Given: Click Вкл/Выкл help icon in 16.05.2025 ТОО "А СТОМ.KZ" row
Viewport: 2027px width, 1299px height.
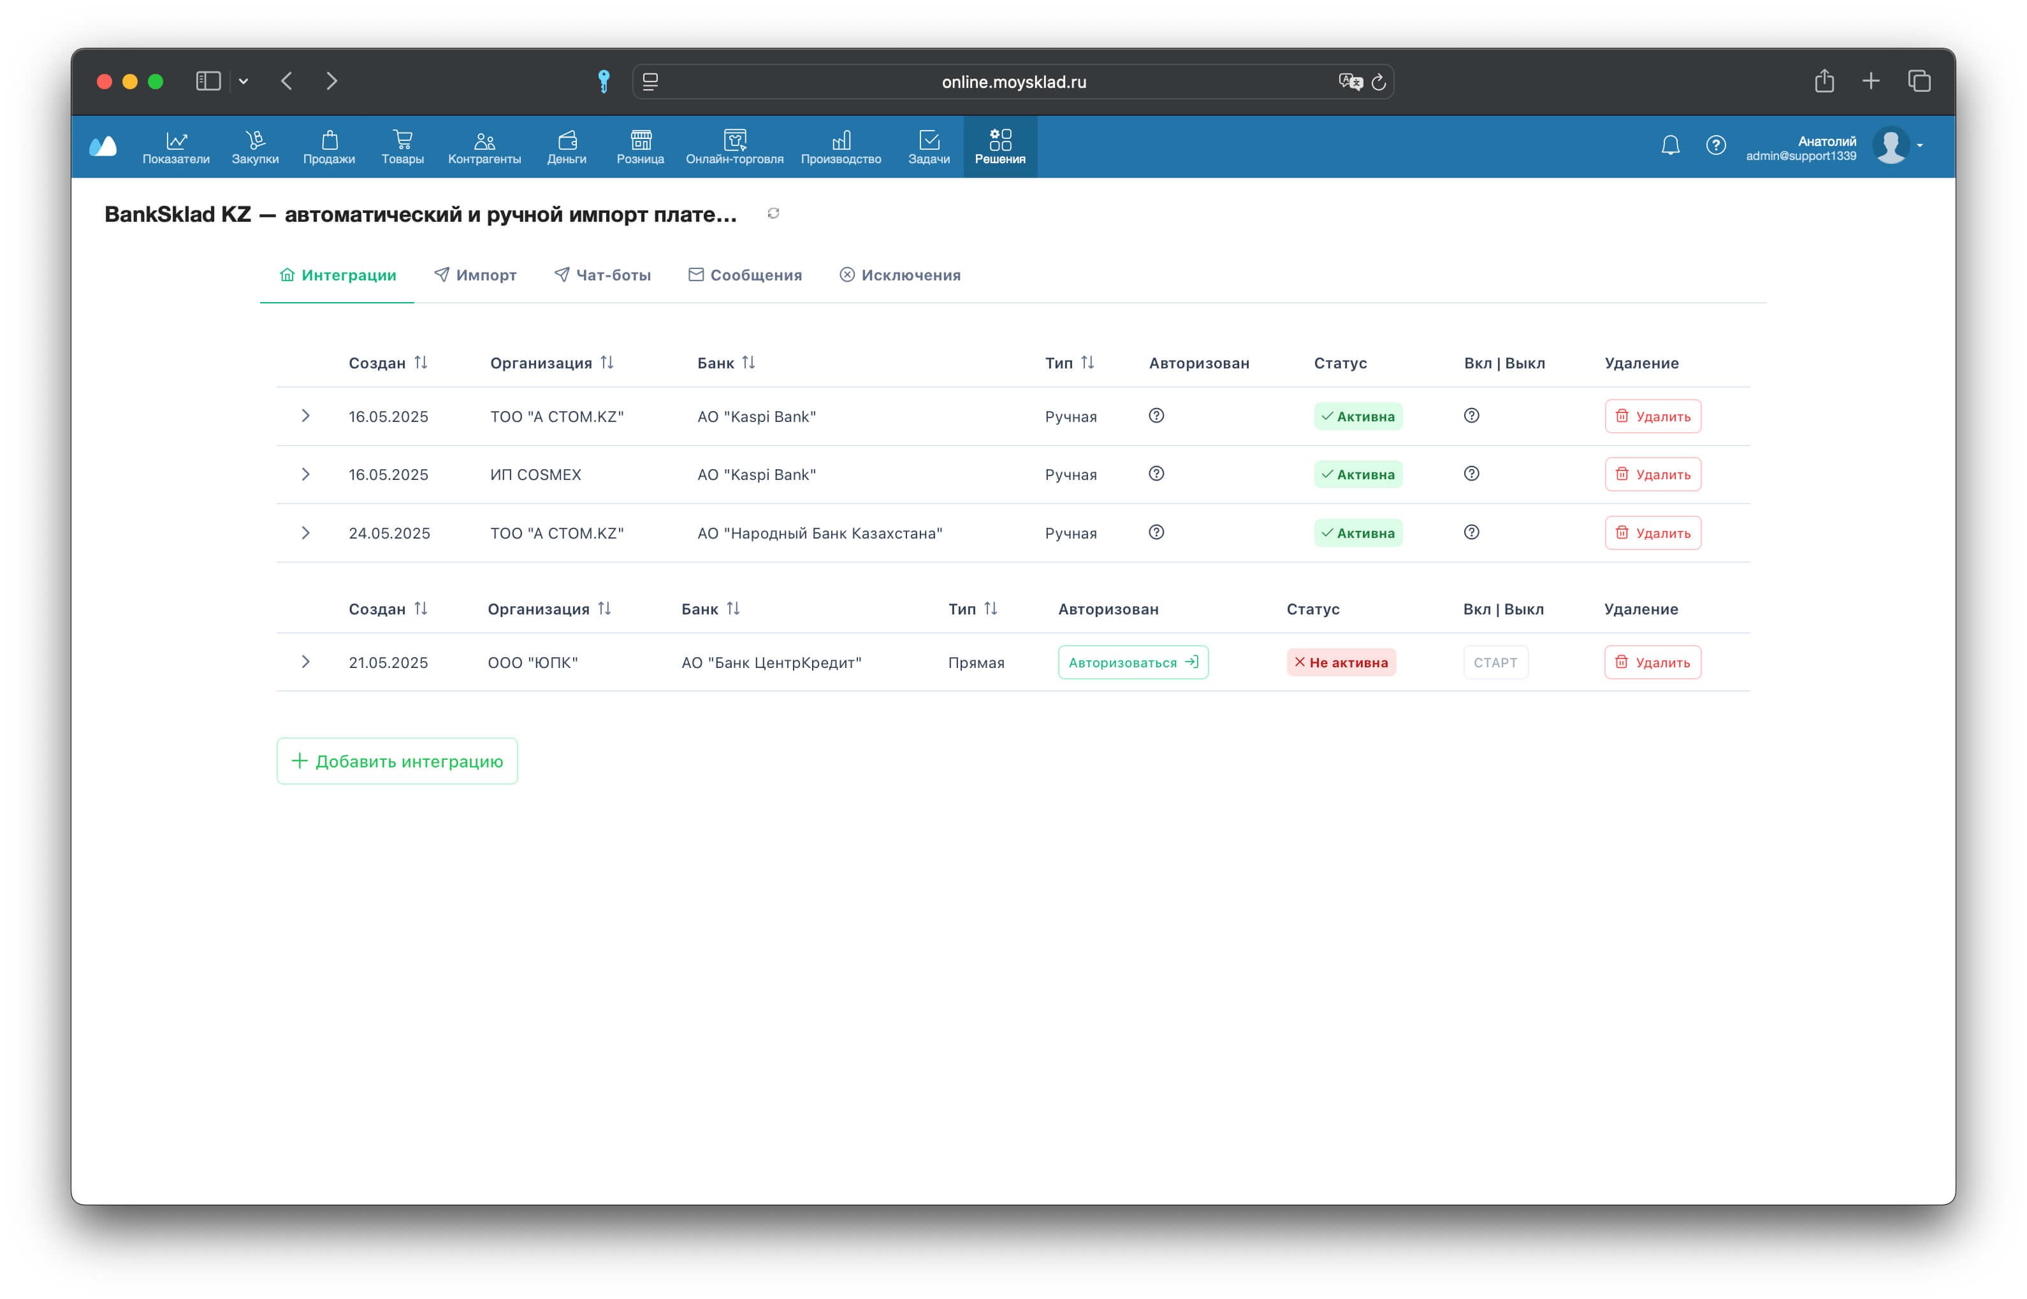Looking at the screenshot, I should (1472, 416).
